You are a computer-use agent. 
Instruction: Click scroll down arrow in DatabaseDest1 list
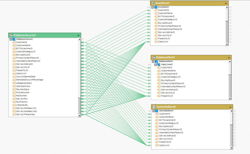[230, 98]
